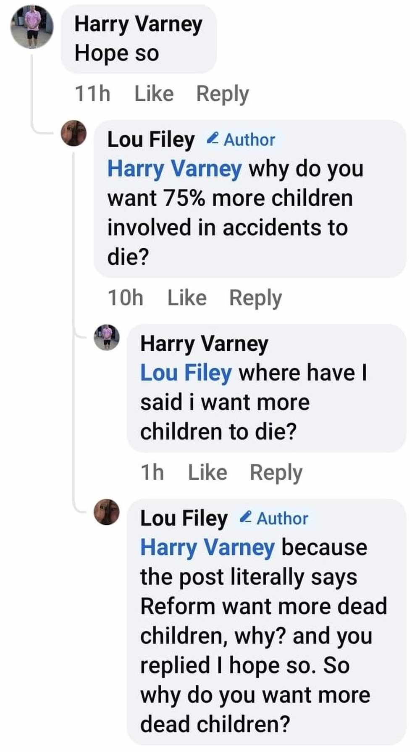420x752 pixels.
Task: Click blue Harry Varney mention in last reply
Action: click(207, 547)
